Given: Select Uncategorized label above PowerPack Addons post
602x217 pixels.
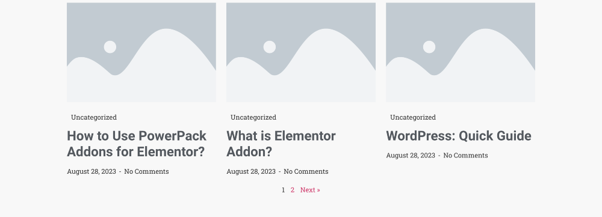Looking at the screenshot, I should click(x=94, y=117).
